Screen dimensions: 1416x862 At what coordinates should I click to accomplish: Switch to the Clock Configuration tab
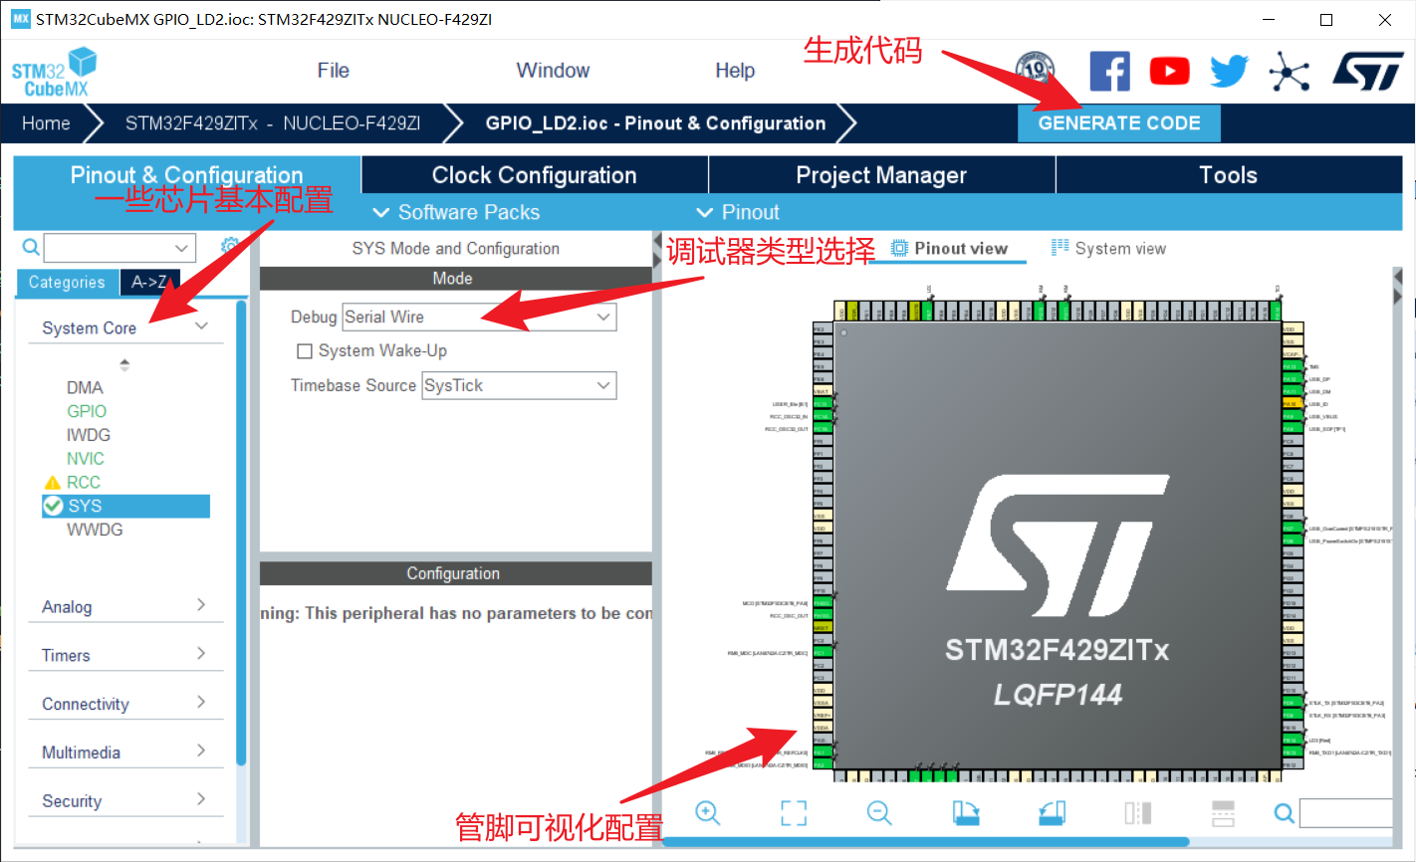tap(535, 175)
